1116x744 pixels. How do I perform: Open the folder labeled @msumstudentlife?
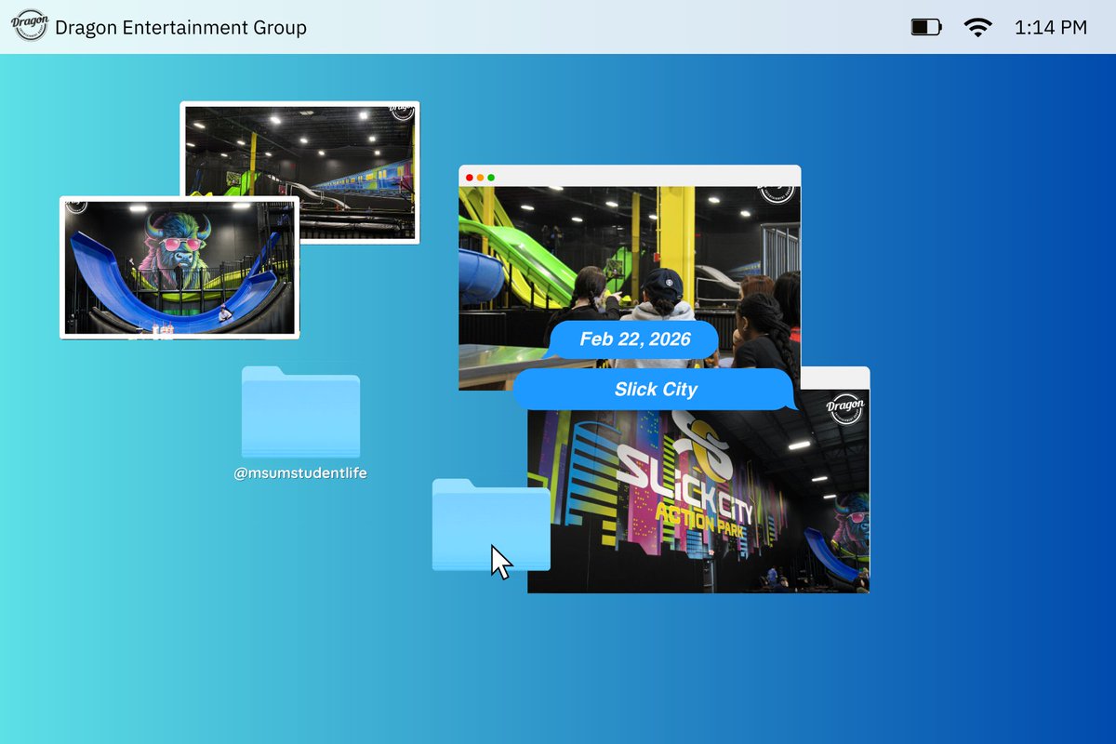click(300, 412)
